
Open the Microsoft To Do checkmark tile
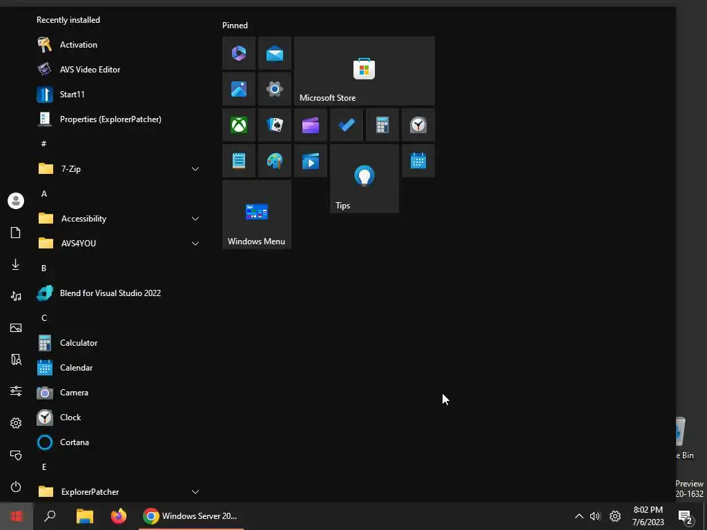tap(347, 125)
